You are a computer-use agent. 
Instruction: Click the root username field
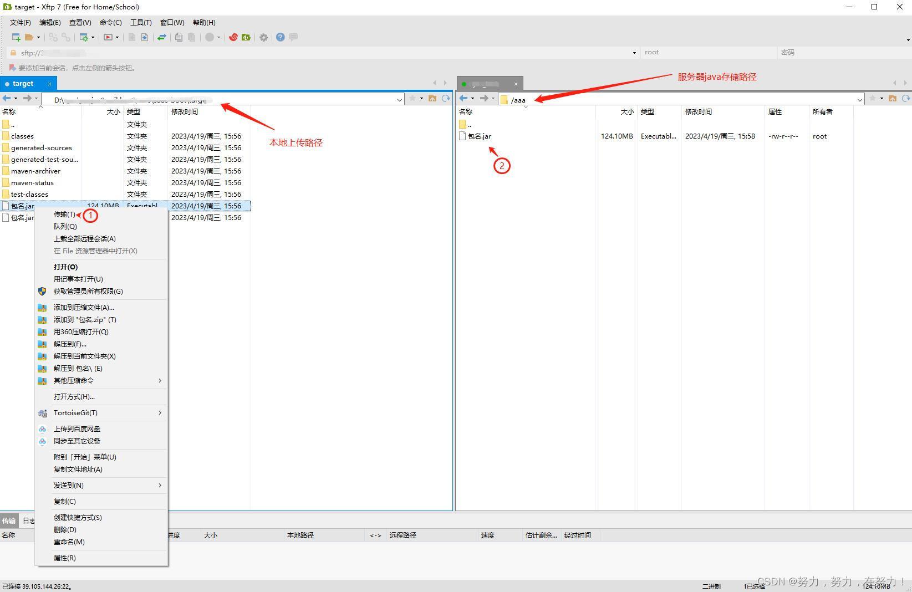[x=709, y=52]
